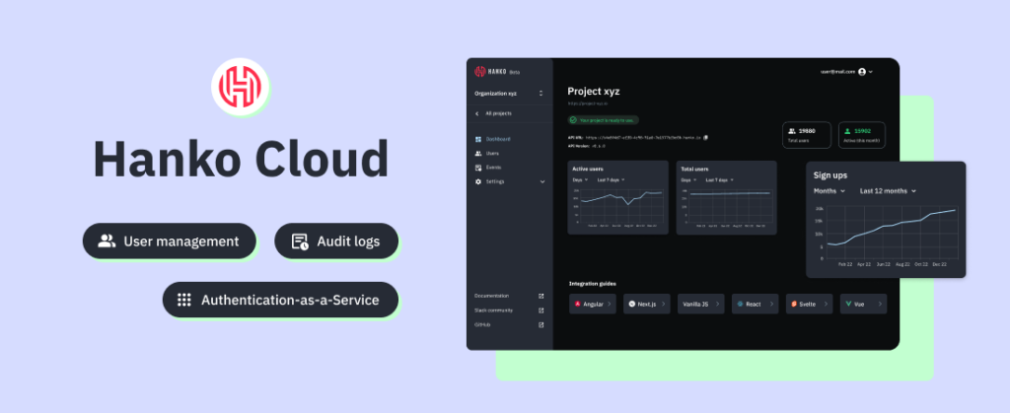
Task: Click the Settings gear icon
Action: point(478,181)
